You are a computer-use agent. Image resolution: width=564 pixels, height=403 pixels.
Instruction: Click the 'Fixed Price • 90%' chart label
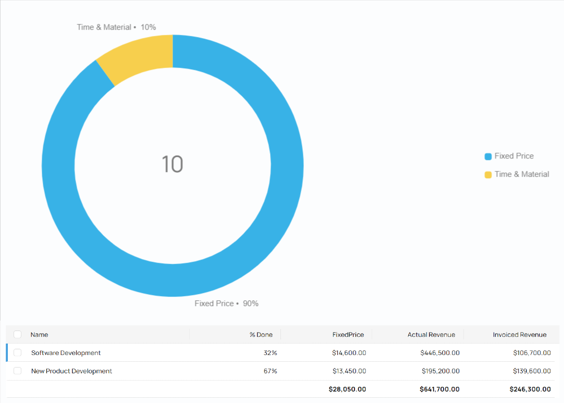(226, 303)
